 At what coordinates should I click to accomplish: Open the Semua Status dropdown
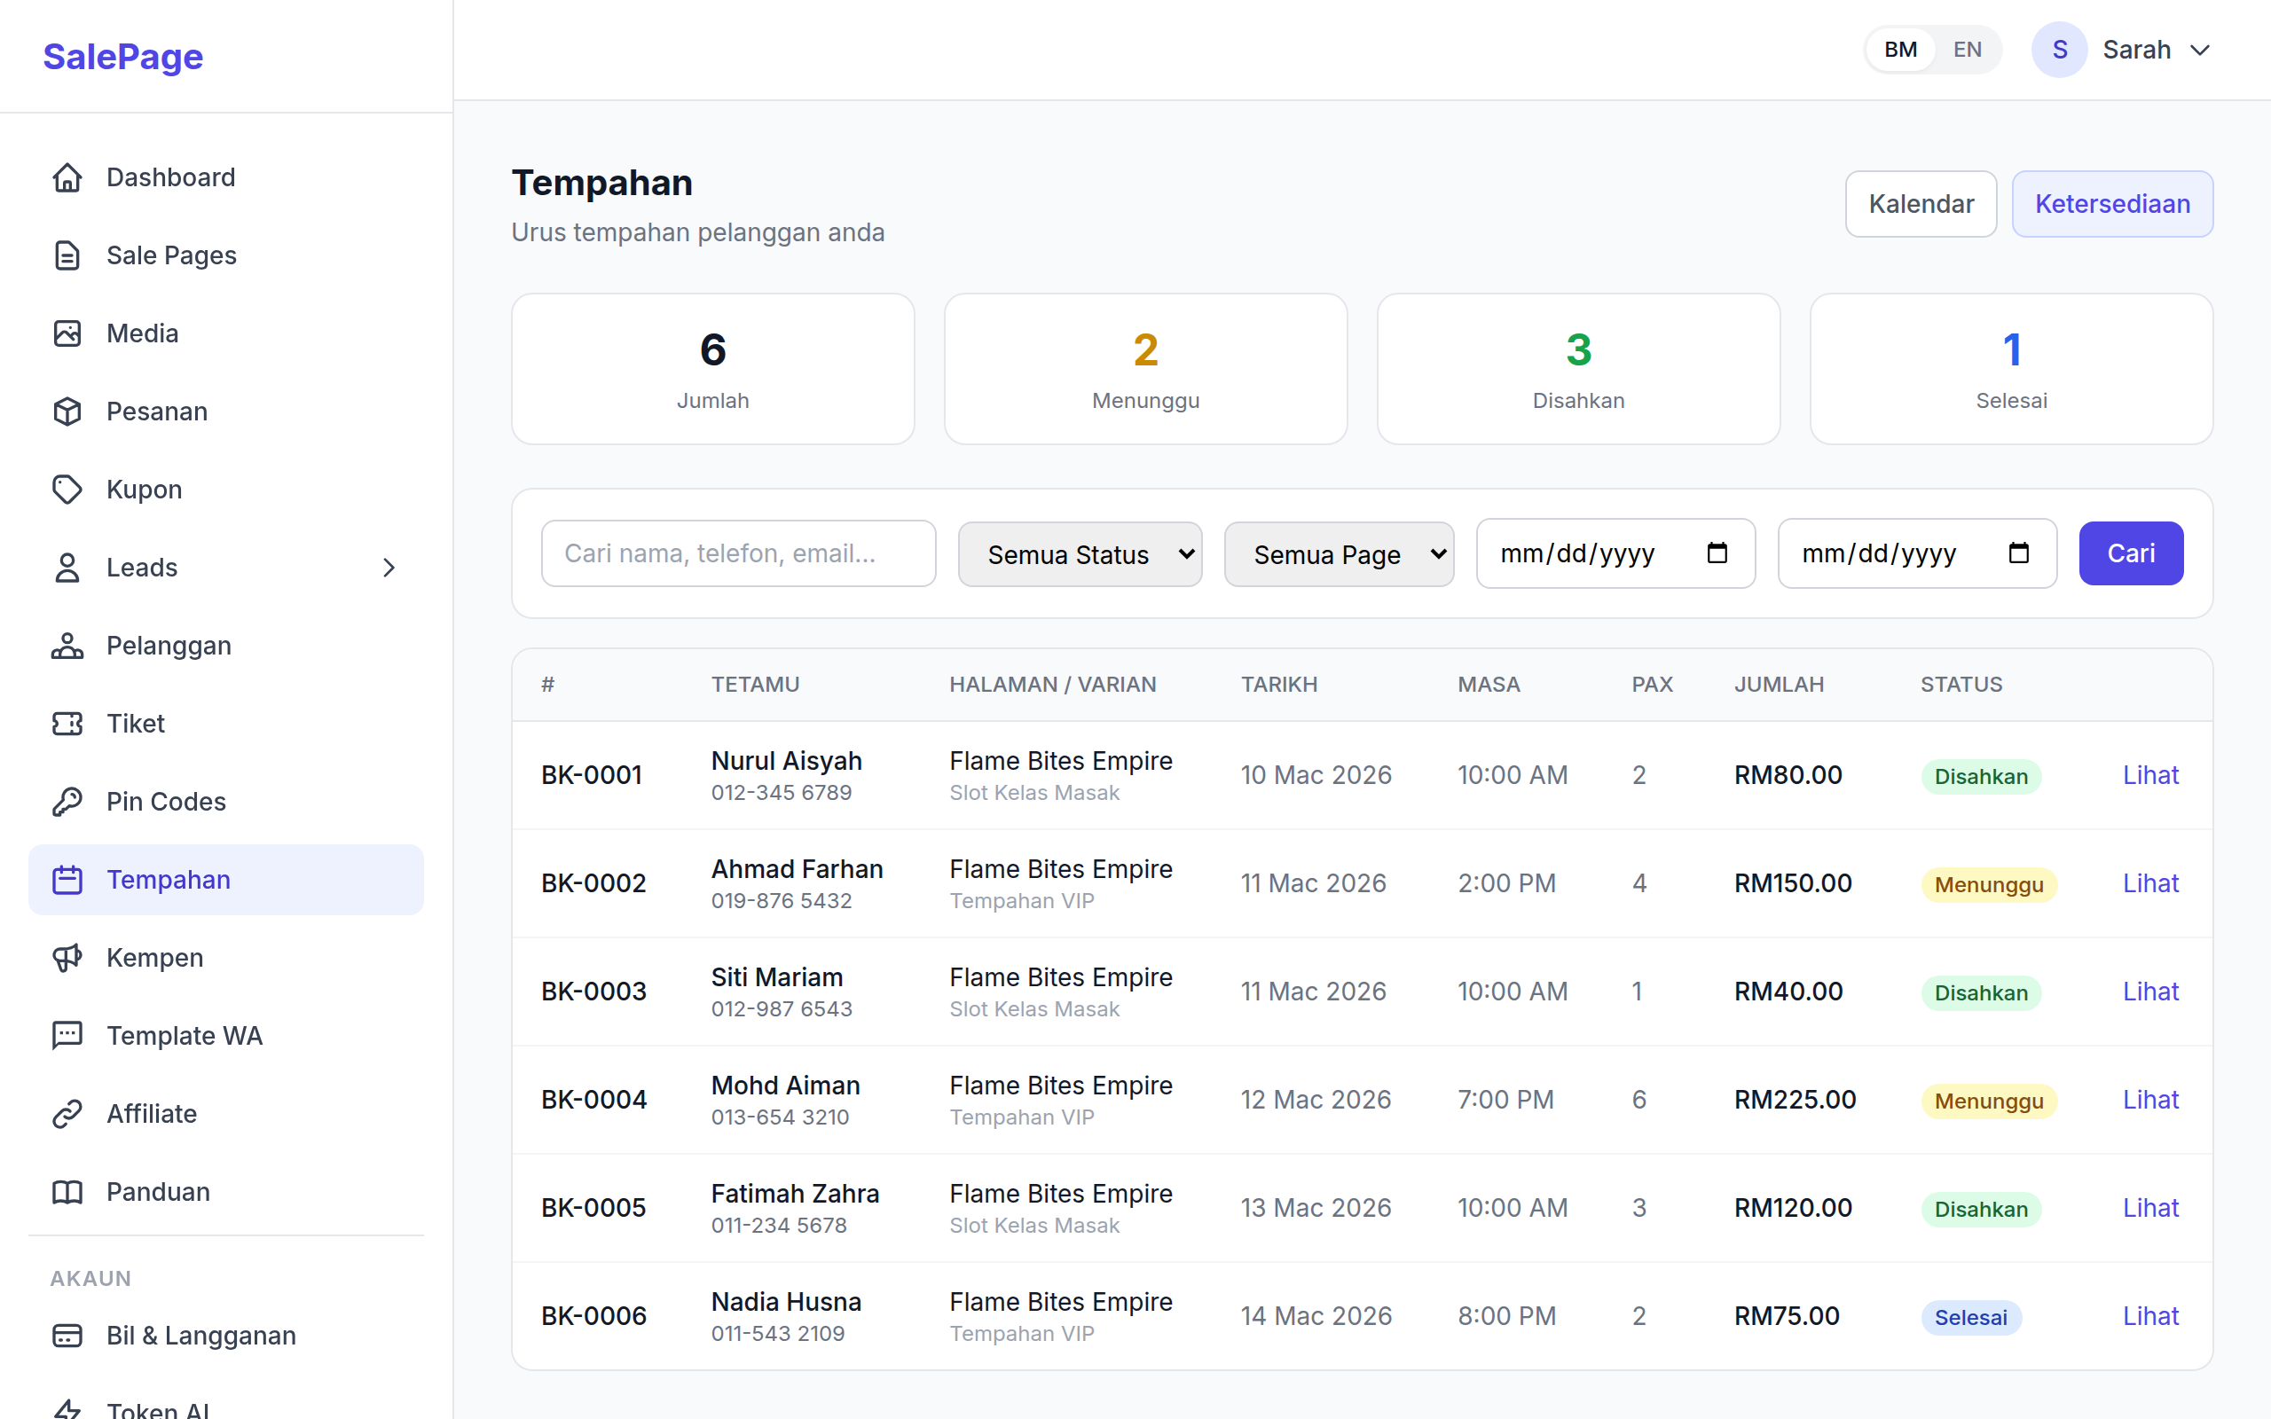[1080, 553]
